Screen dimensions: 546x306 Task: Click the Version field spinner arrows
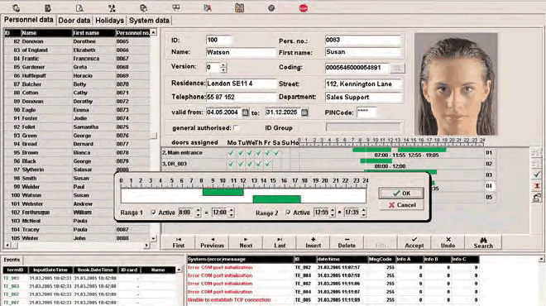pyautogui.click(x=223, y=67)
